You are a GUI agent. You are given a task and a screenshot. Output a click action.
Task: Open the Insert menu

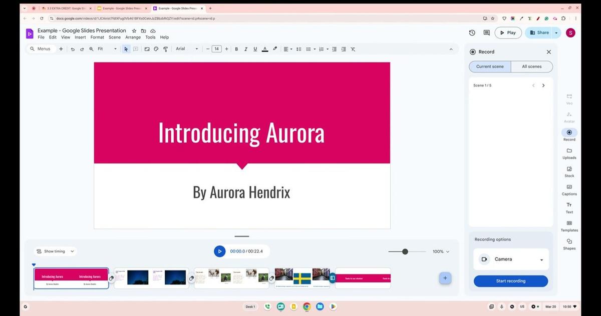(x=80, y=37)
